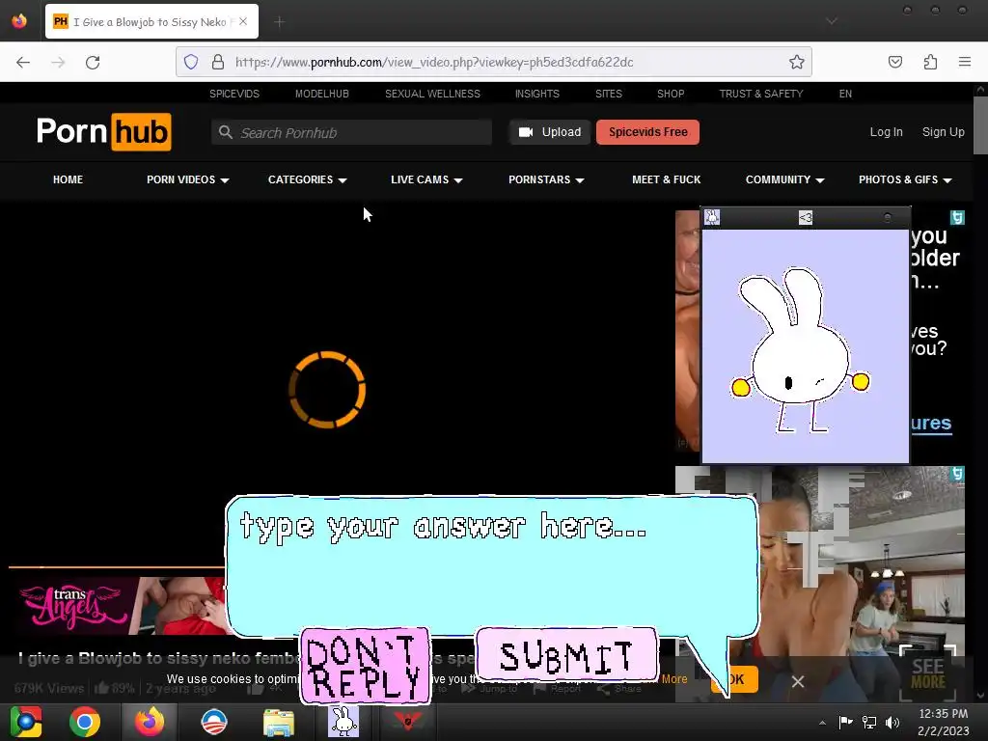Open the tracking protection shield icon
988x741 pixels.
click(x=191, y=62)
